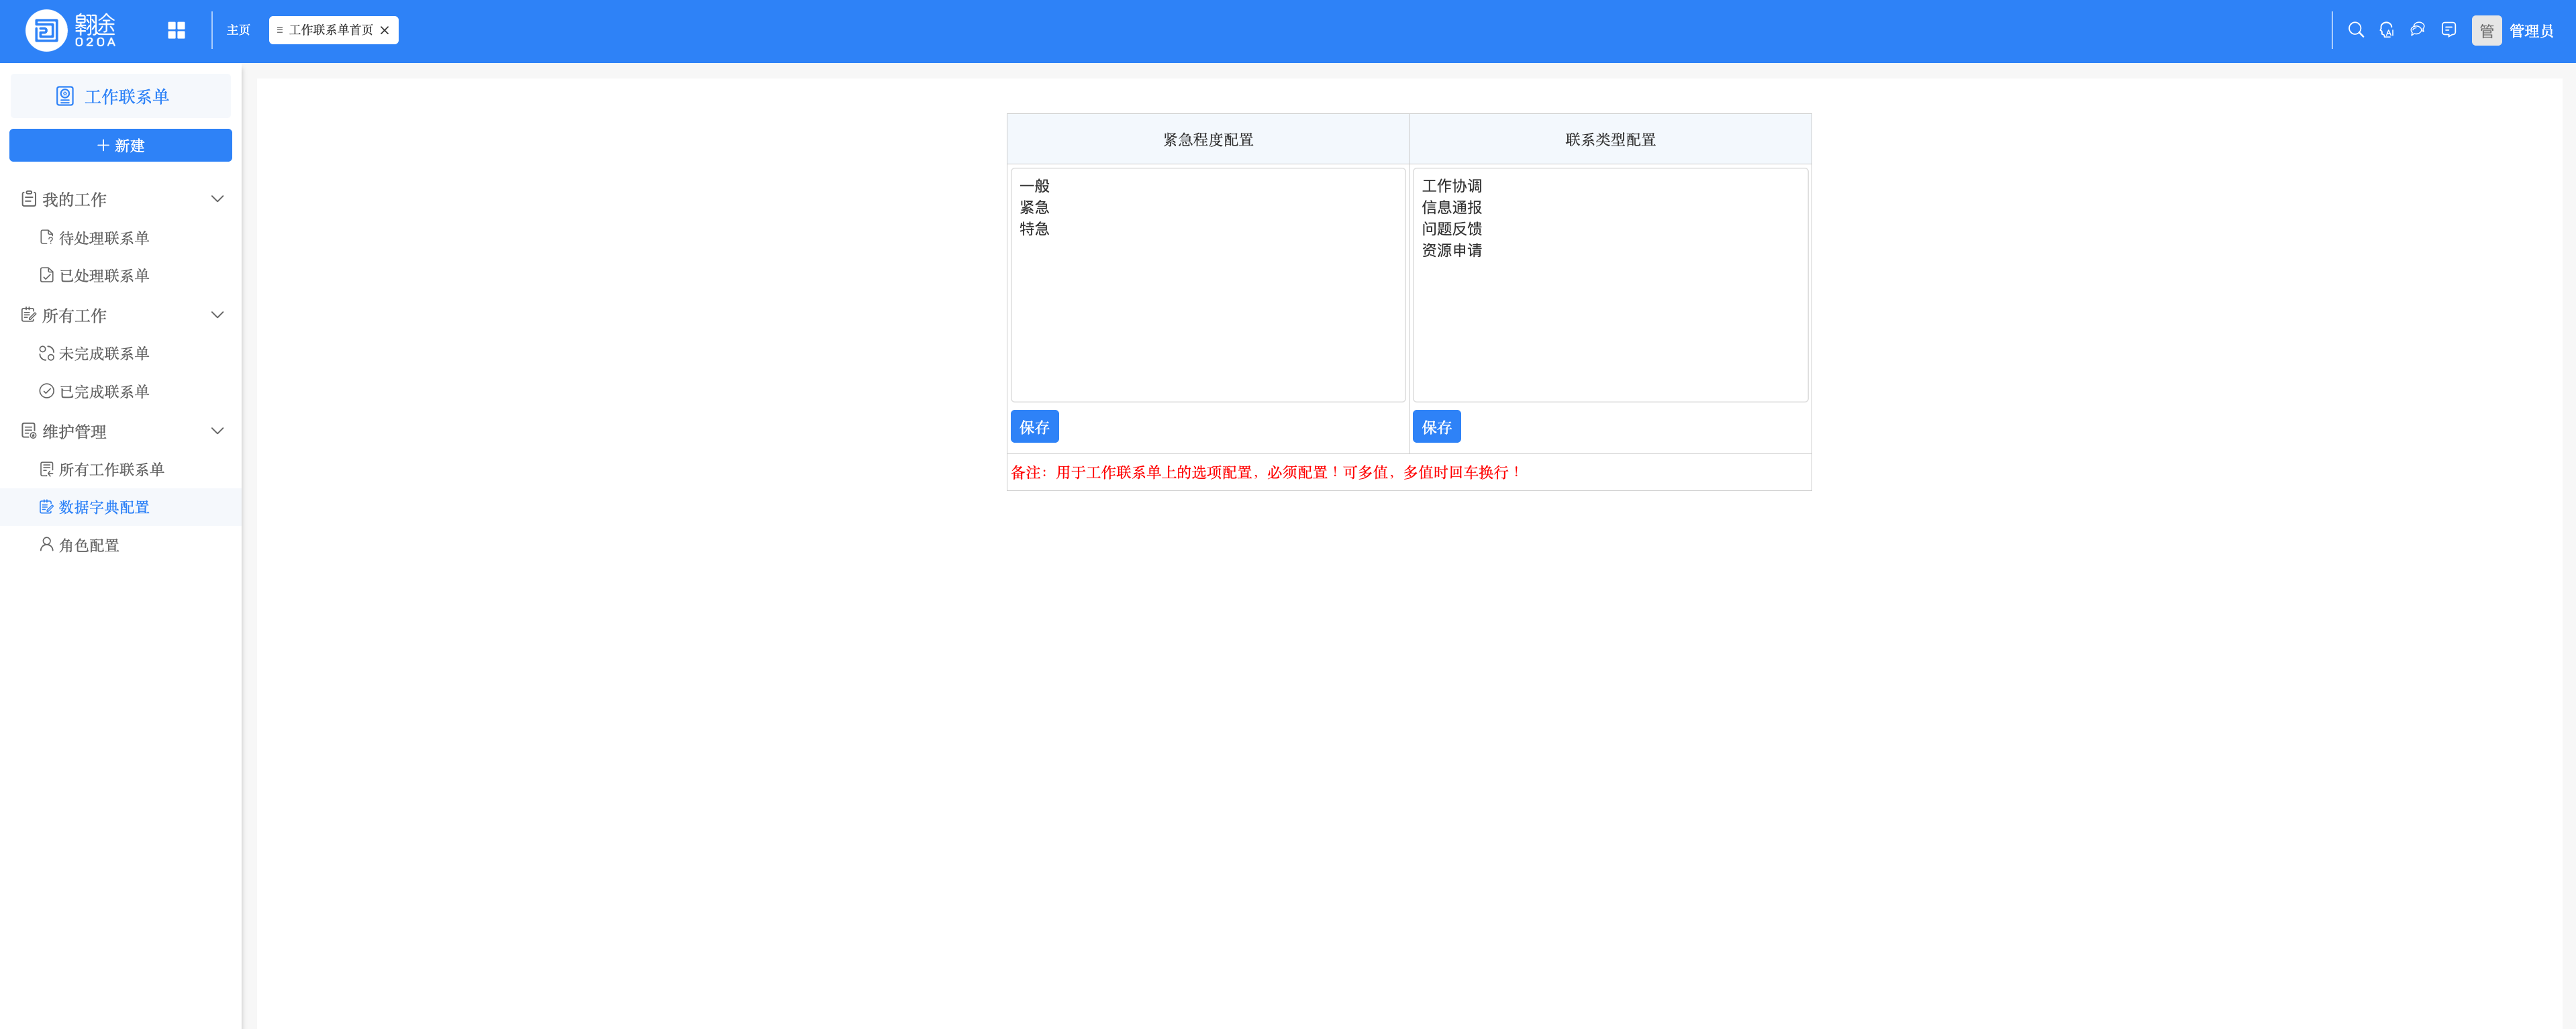
Task: Open 所有工作联系单 menu item
Action: pos(120,470)
